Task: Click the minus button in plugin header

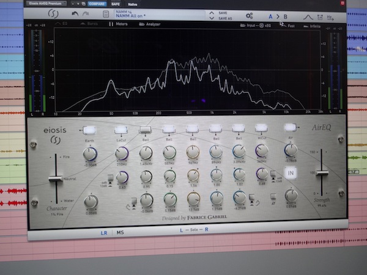Action: pos(73,4)
